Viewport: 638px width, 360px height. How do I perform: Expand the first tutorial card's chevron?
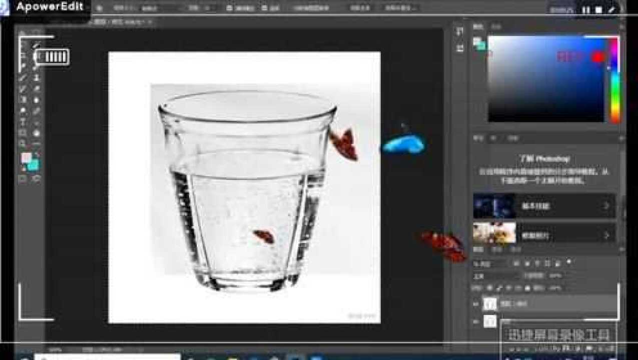click(x=606, y=205)
